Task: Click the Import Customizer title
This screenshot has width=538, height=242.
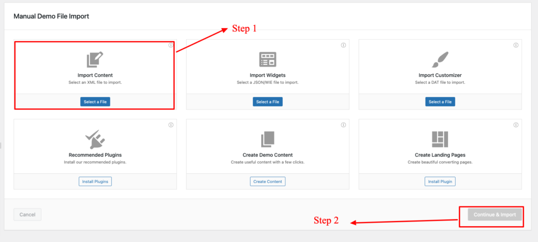Action: (x=440, y=75)
